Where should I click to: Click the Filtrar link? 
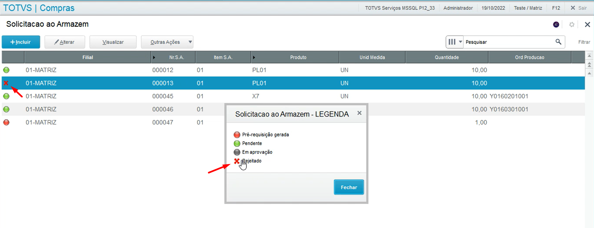[x=584, y=42]
